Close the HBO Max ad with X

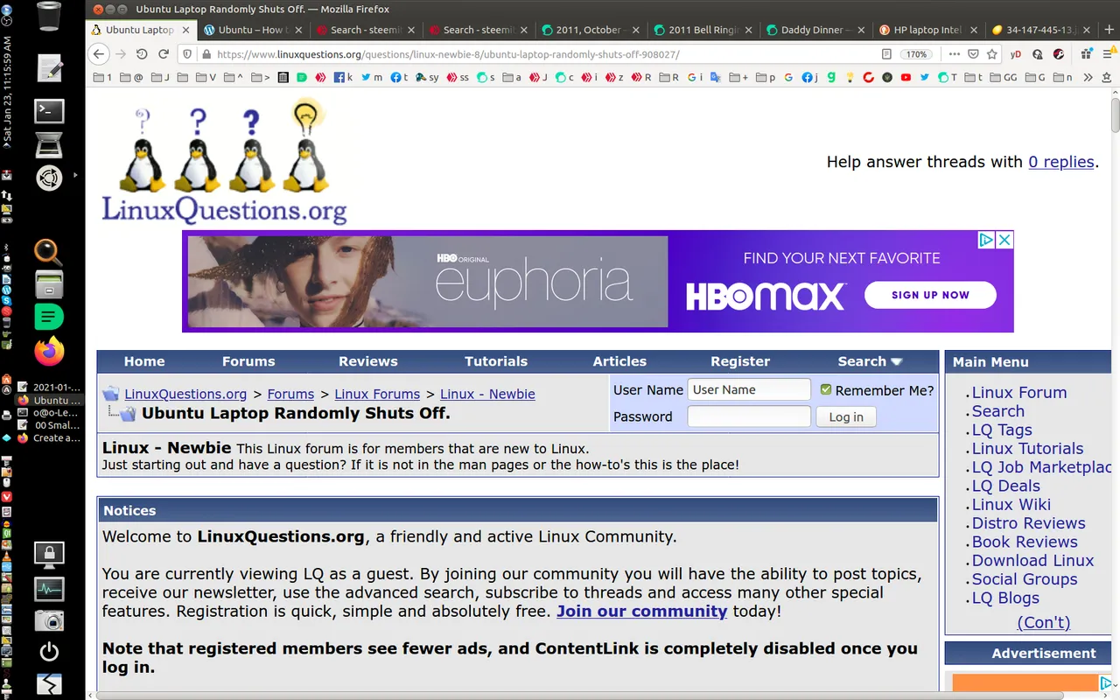point(1004,240)
